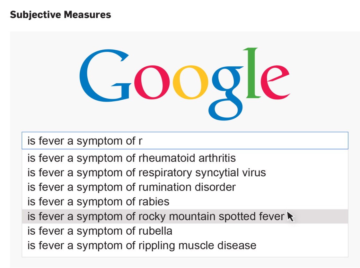Choose the rubella suggestion
This screenshot has width=360, height=268.
(100, 231)
